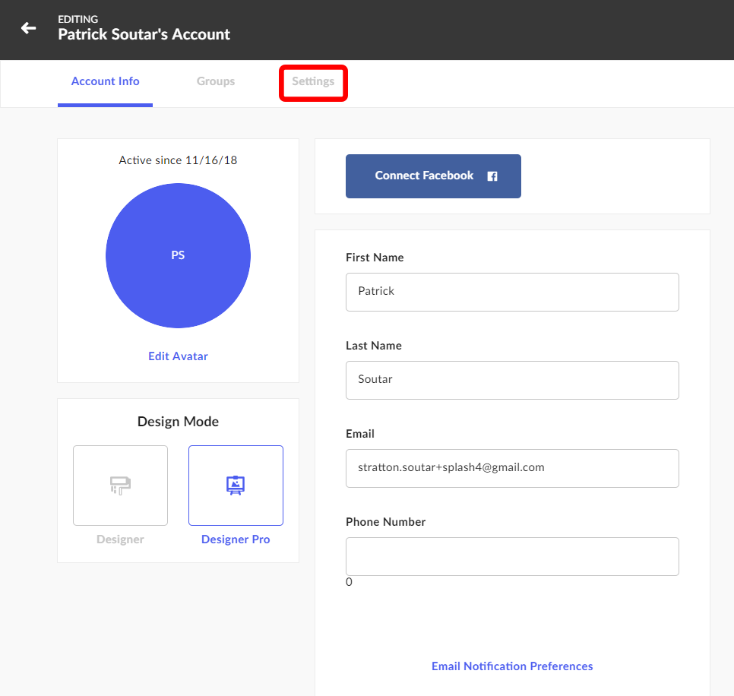The height and width of the screenshot is (696, 734).
Task: Click the Edit Avatar link
Action: click(178, 356)
